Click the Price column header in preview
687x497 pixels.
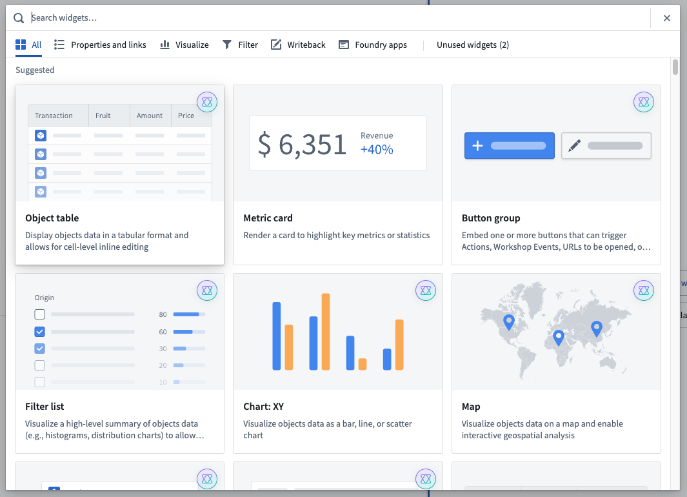tap(186, 116)
